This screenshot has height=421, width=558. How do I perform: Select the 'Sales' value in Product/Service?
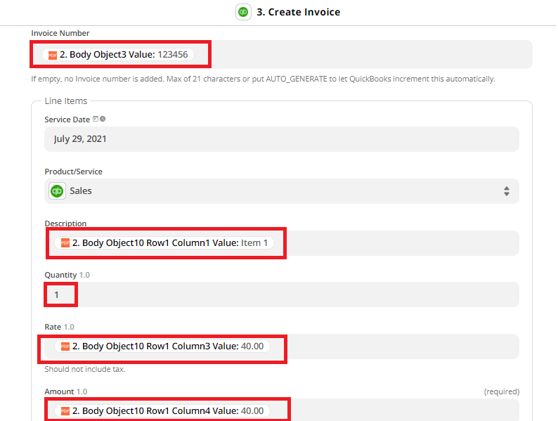[80, 190]
